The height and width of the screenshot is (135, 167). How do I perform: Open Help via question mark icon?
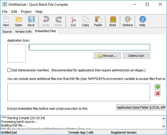click(x=142, y=21)
